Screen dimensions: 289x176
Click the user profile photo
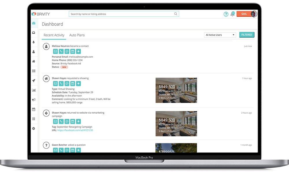point(254,14)
